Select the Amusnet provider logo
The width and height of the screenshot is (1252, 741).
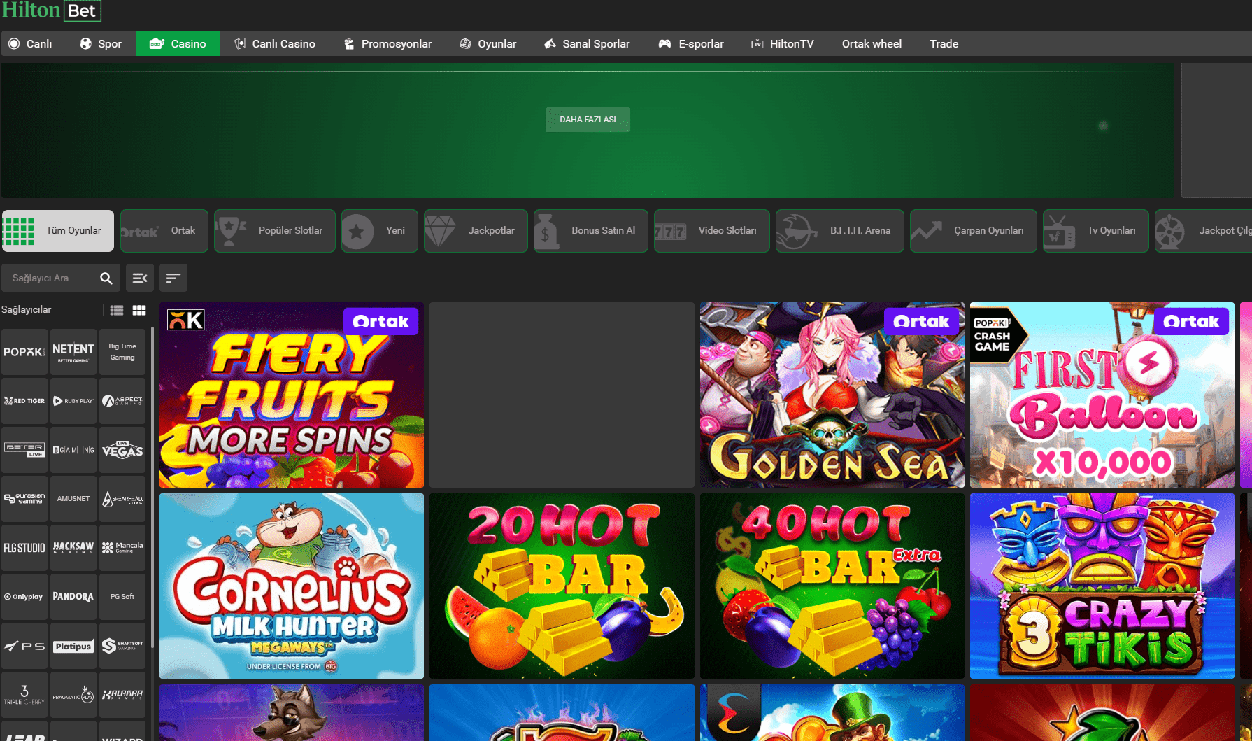coord(73,499)
